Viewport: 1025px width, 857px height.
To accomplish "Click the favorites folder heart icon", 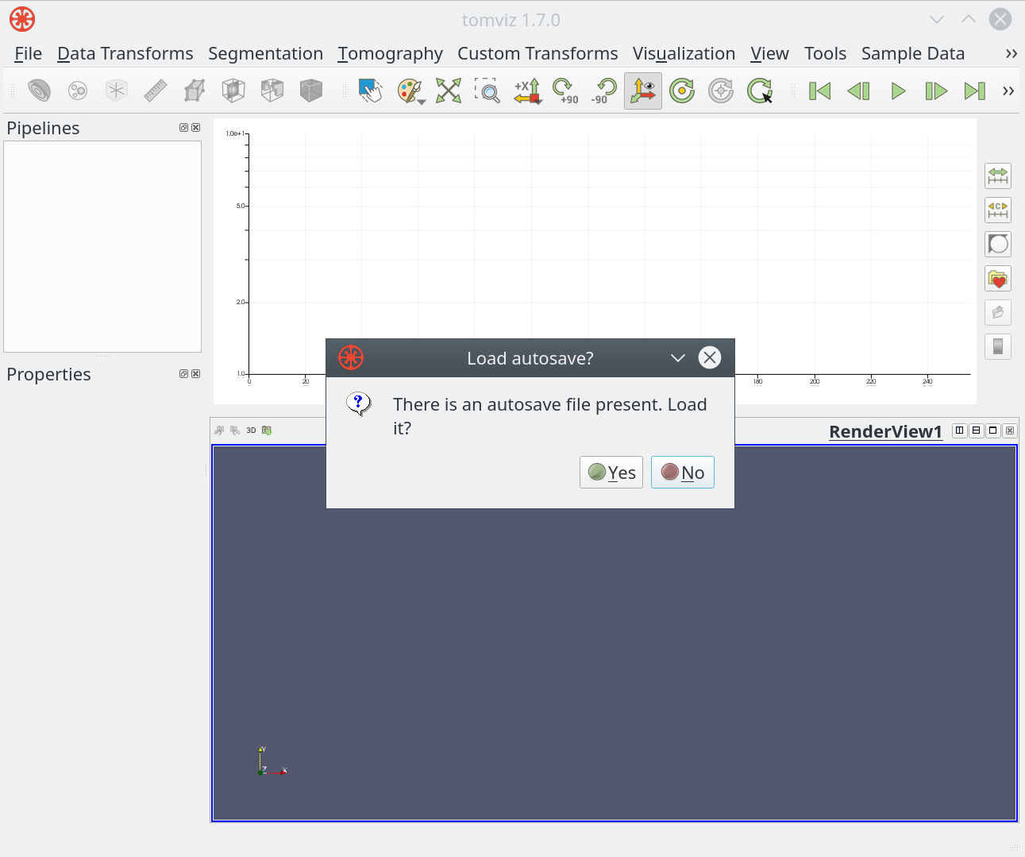I will click(x=998, y=279).
